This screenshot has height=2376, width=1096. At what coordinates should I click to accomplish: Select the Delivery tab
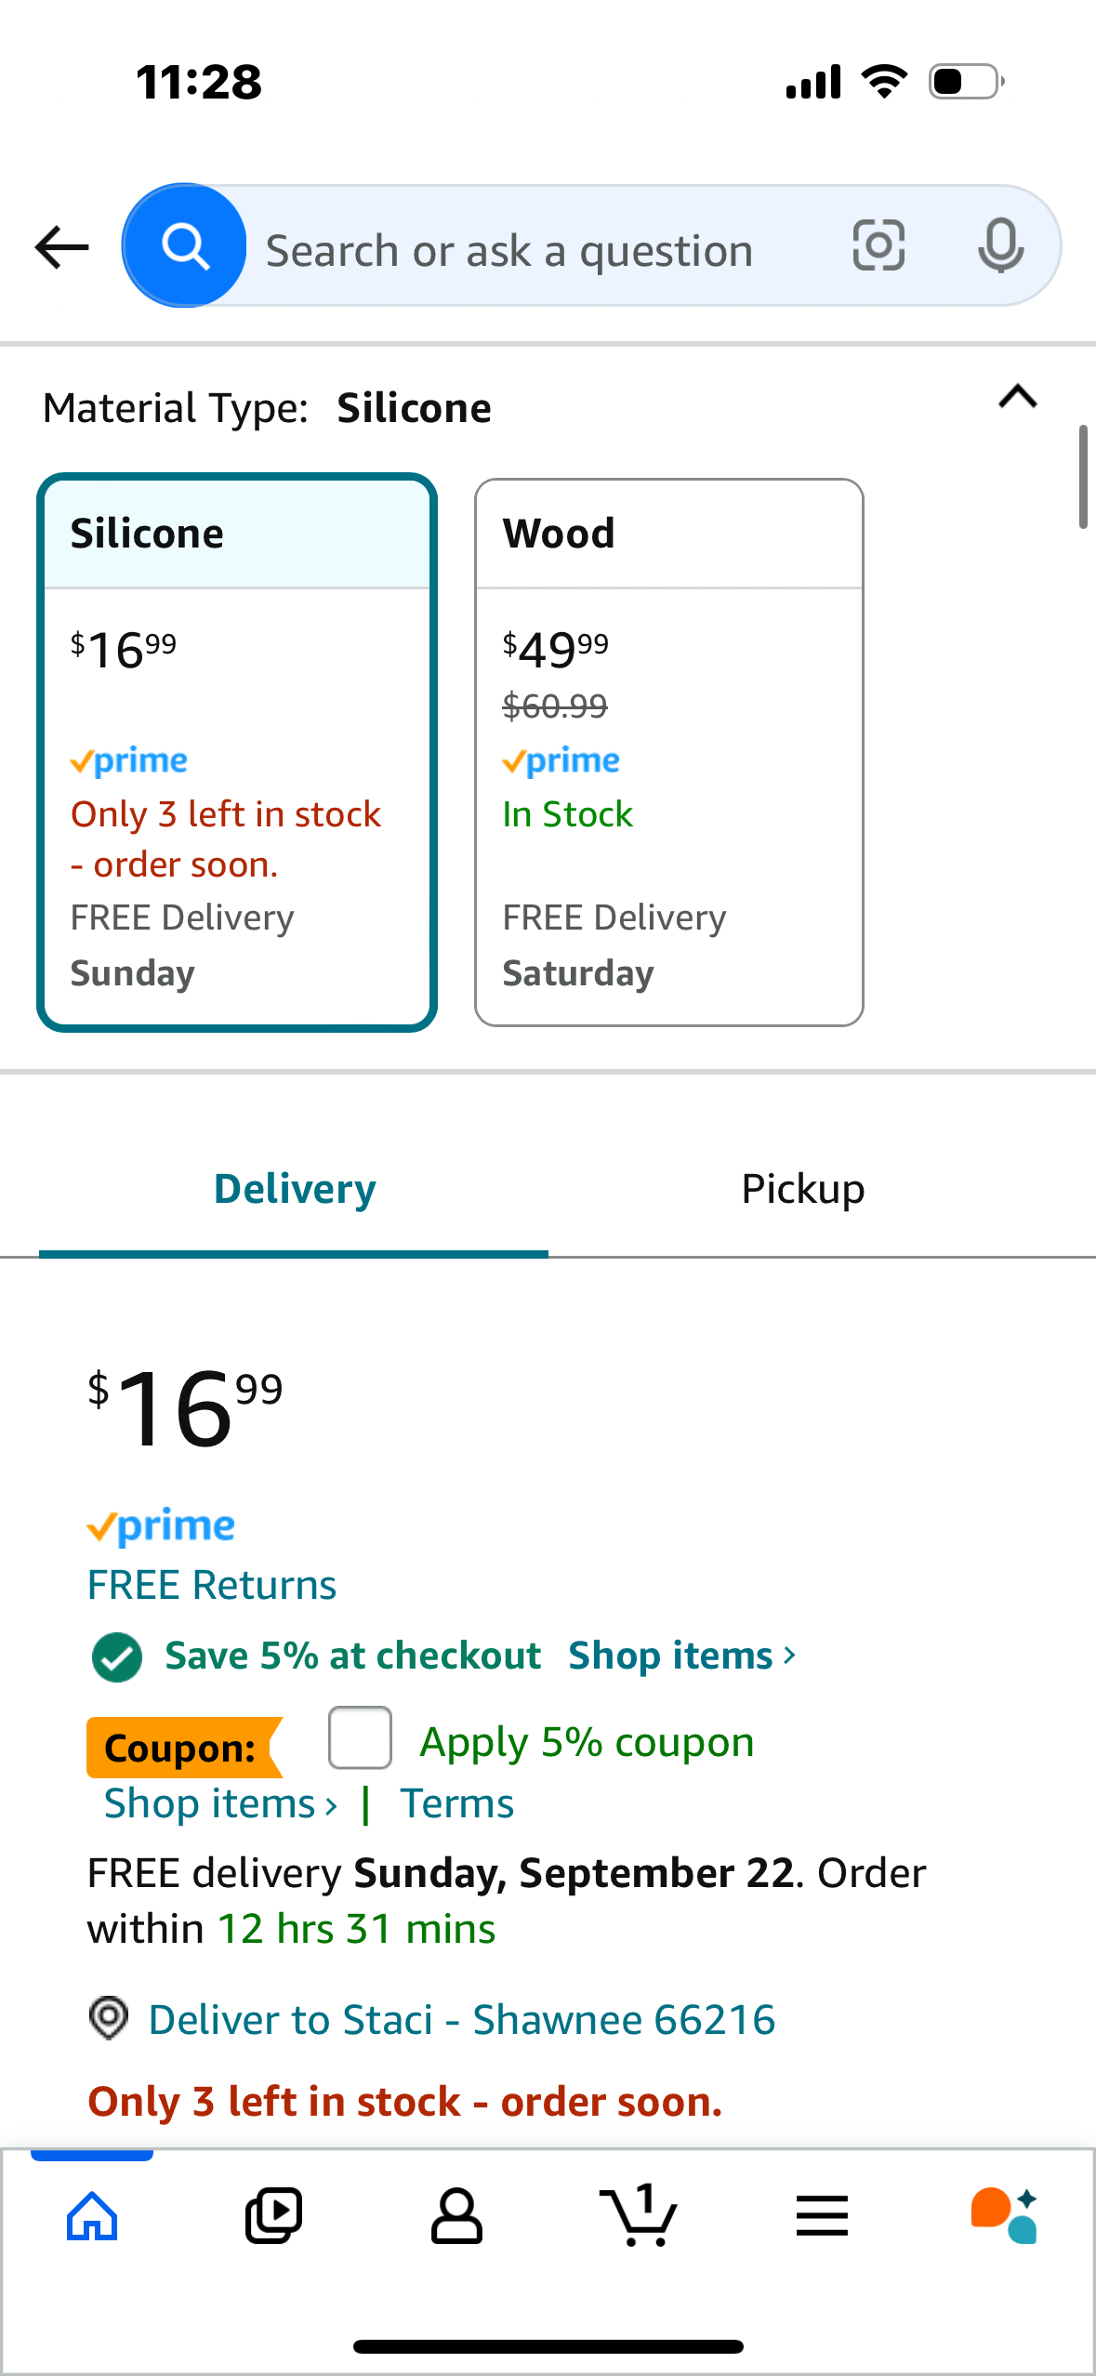pos(294,1189)
